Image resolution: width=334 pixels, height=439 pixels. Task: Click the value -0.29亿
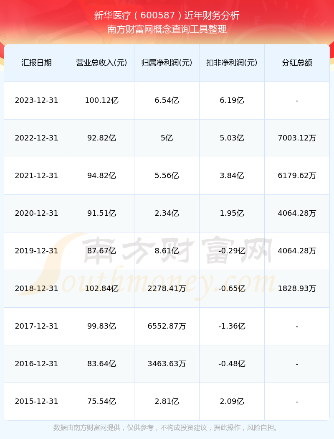(x=232, y=251)
